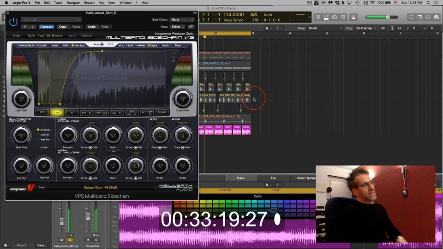Select the Low band display button
Image resolution: width=443 pixels, height=249 pixels.
pos(56,113)
